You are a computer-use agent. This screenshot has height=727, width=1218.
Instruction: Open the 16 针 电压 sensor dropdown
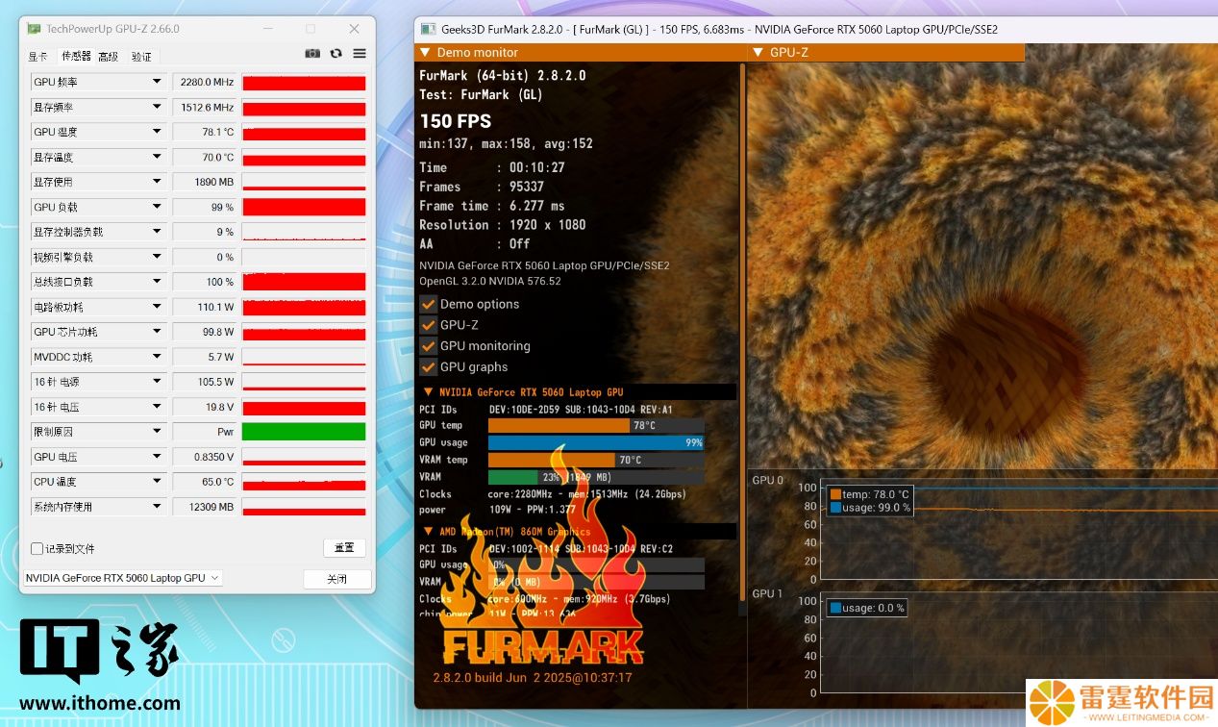157,407
